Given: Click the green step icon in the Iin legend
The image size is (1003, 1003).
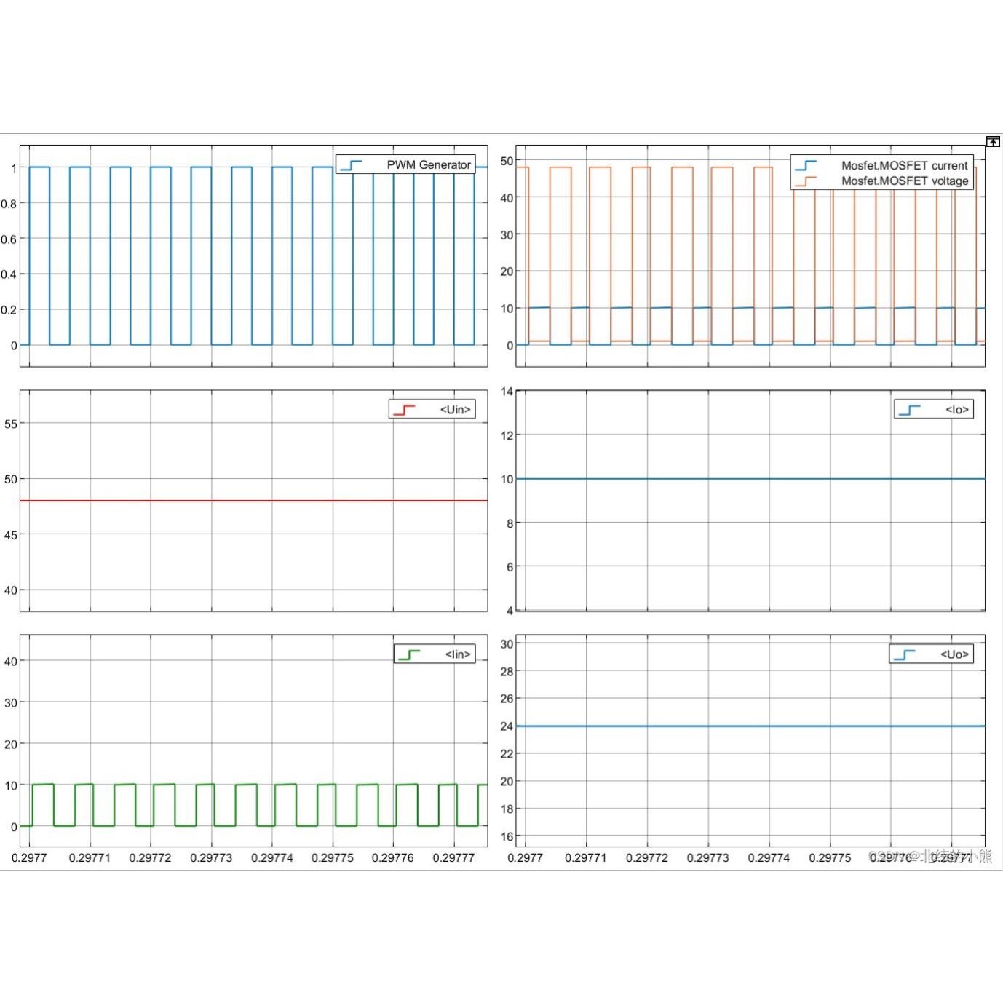Looking at the screenshot, I should [410, 654].
